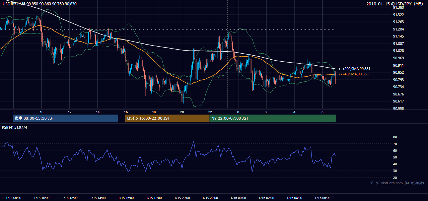
Task: Click hour marker 4 under the price chart
Action: pyautogui.click(x=294, y=112)
